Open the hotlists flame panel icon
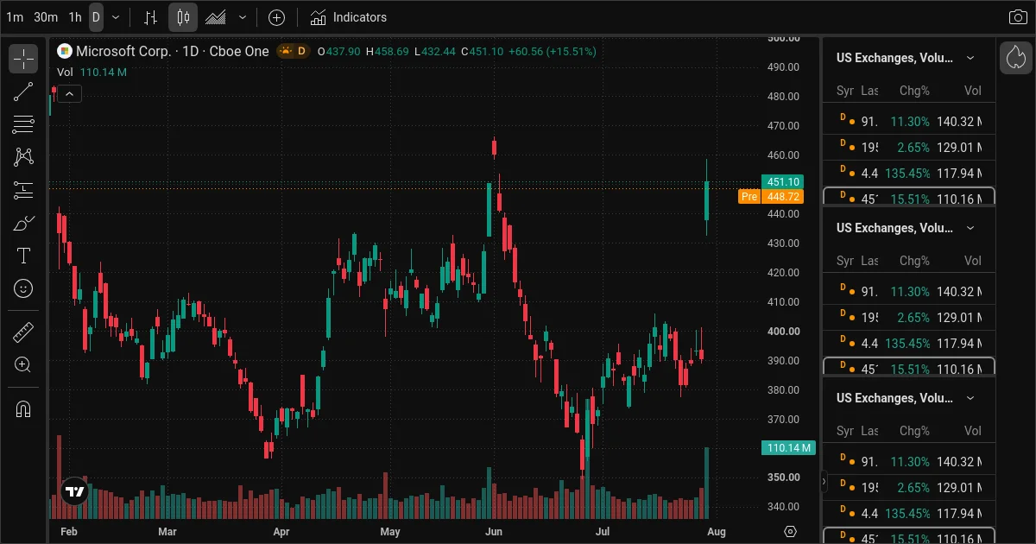 [x=1016, y=58]
